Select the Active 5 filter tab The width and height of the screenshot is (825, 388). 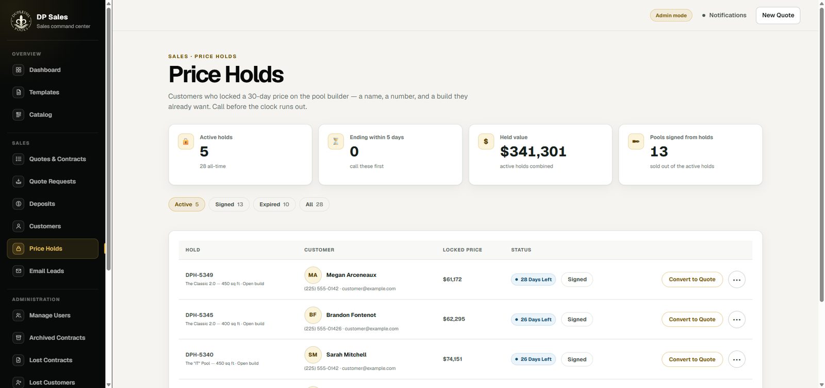click(187, 204)
